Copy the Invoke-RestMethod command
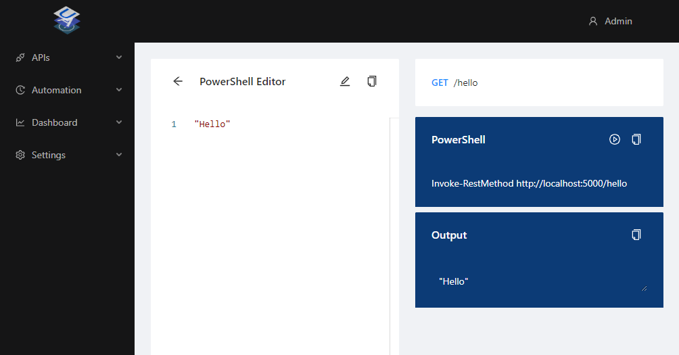The height and width of the screenshot is (355, 679). pyautogui.click(x=636, y=139)
